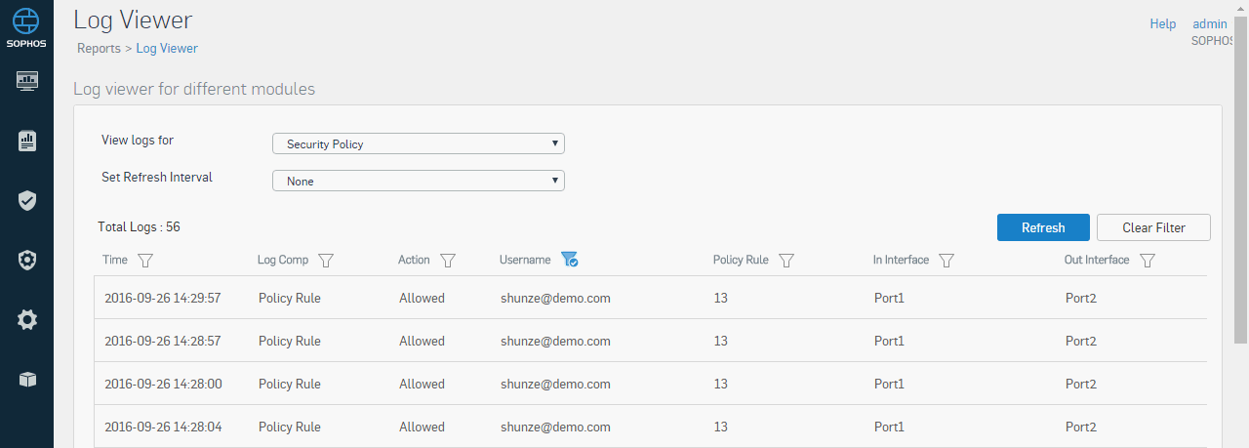Click the Time column filter funnel
Viewport: 1249px width, 448px height.
click(x=145, y=261)
